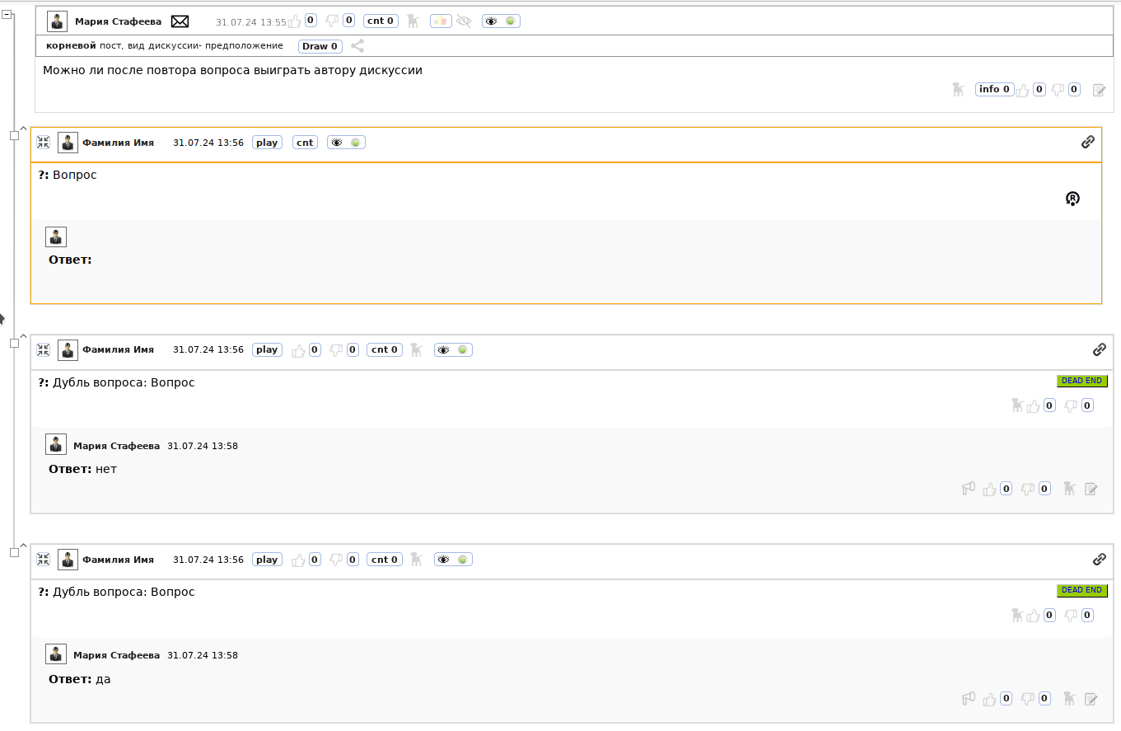Click the edit note icon in root post body

(x=1099, y=90)
